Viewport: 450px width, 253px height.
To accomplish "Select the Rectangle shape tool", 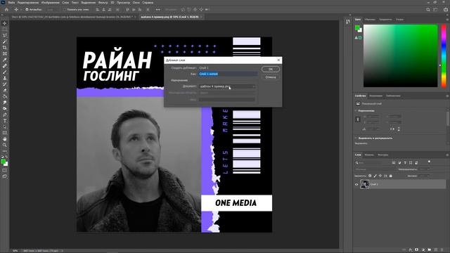I will click(5, 133).
